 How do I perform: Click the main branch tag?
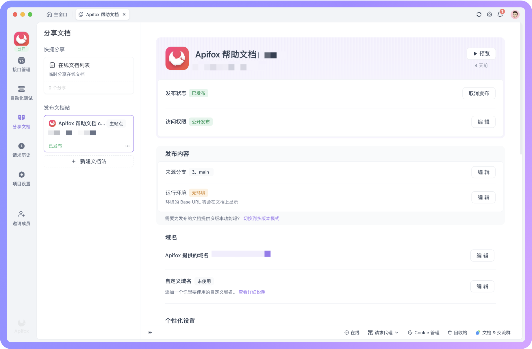click(201, 172)
